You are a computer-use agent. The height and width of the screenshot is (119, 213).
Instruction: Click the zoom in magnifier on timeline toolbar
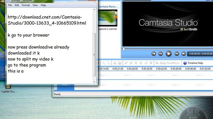coord(104,63)
